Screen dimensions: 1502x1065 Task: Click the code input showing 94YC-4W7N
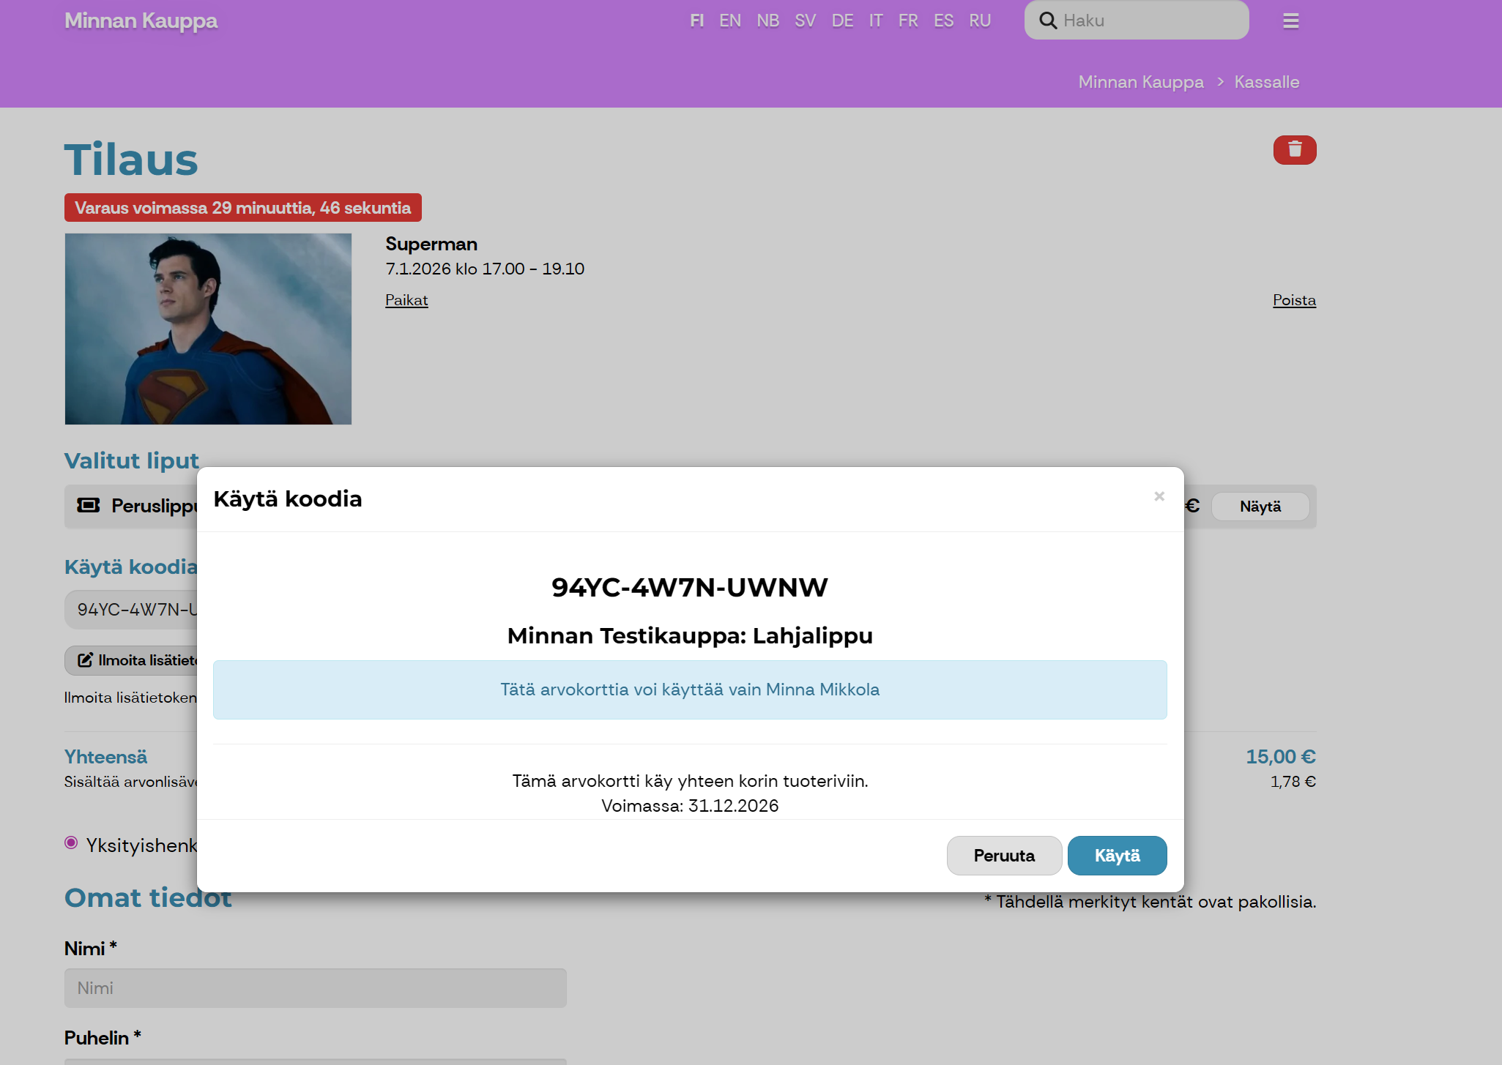pyautogui.click(x=130, y=610)
